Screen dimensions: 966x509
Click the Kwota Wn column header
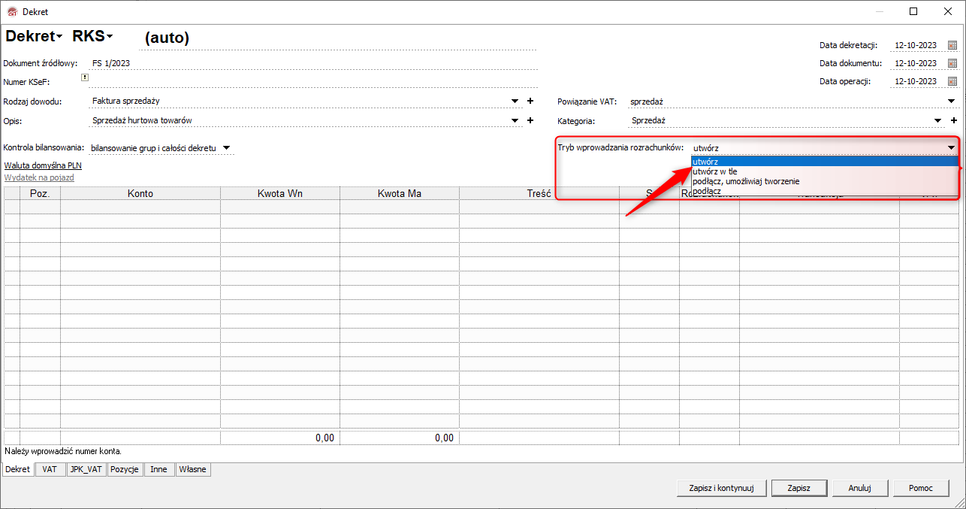tap(280, 193)
